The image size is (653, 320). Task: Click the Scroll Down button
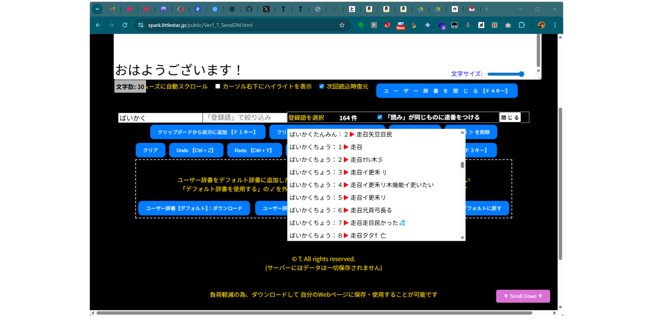coord(523,296)
